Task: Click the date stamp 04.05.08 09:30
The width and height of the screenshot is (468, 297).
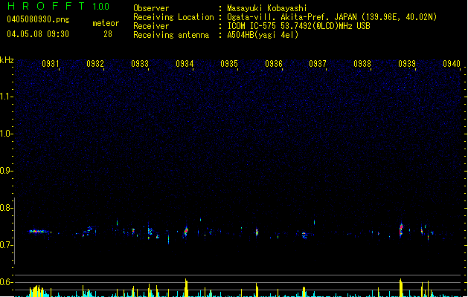Action: tap(38, 34)
